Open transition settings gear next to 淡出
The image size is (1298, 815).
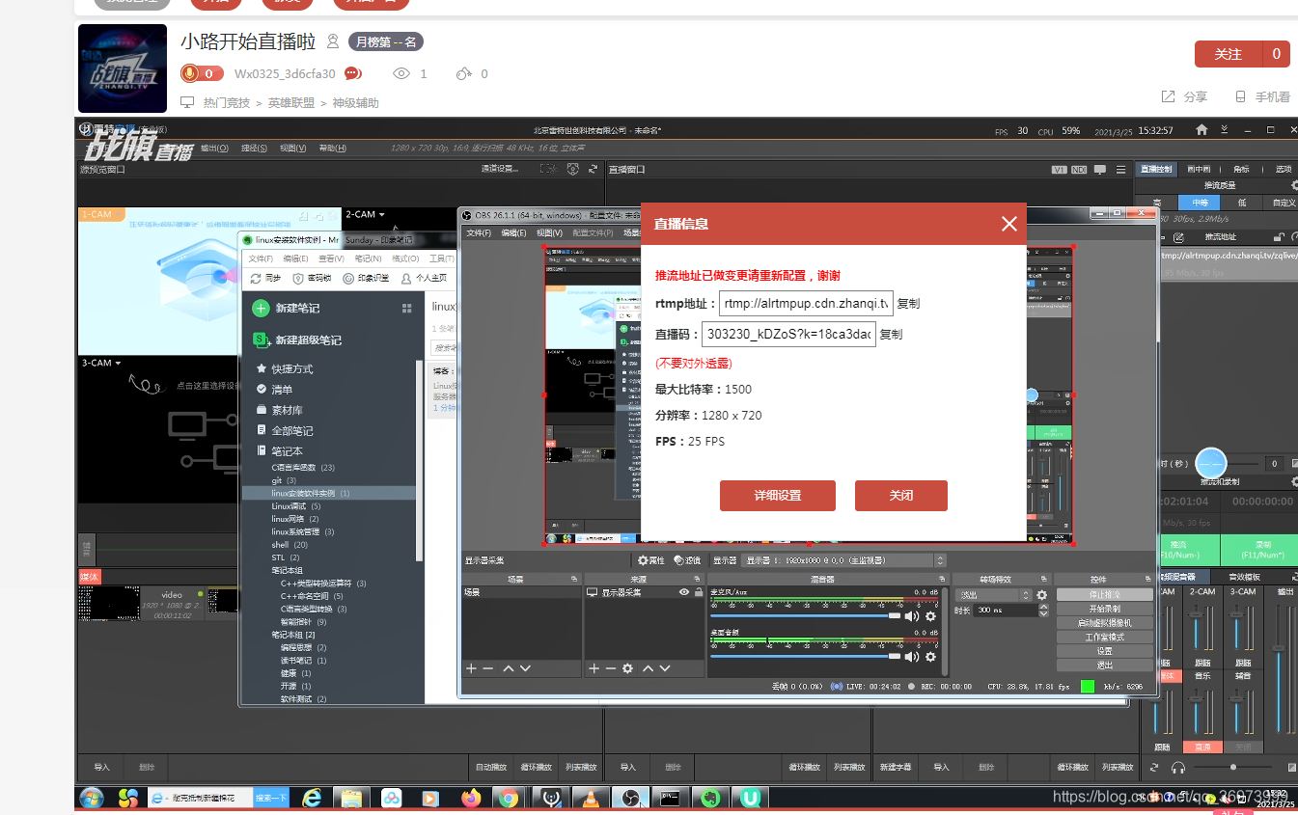[x=1042, y=595]
